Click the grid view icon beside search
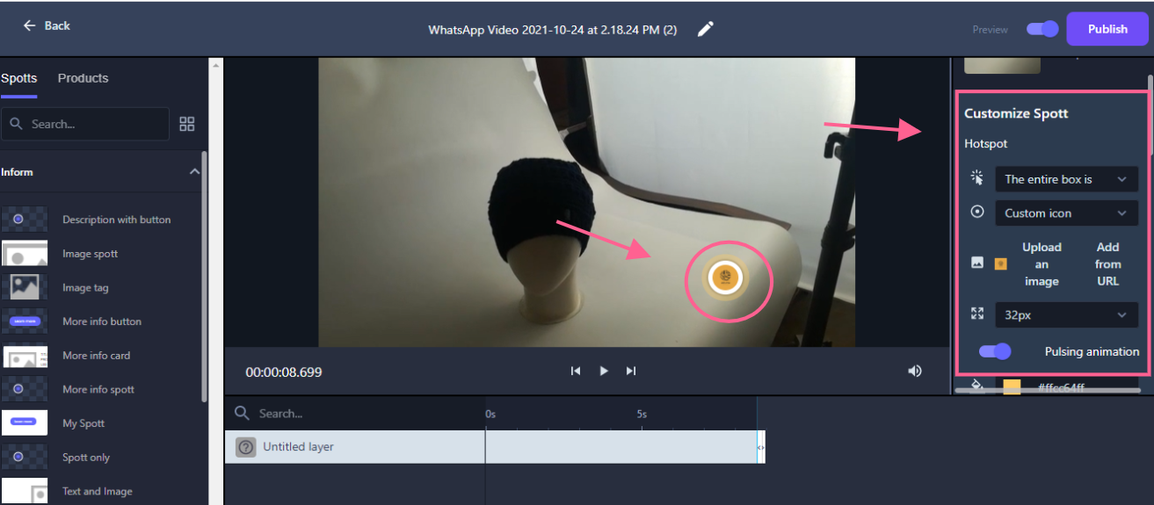The height and width of the screenshot is (505, 1154). 187,124
